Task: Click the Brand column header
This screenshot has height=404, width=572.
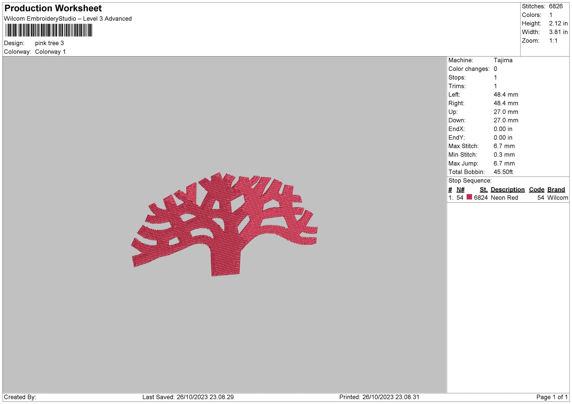Action: pos(556,190)
